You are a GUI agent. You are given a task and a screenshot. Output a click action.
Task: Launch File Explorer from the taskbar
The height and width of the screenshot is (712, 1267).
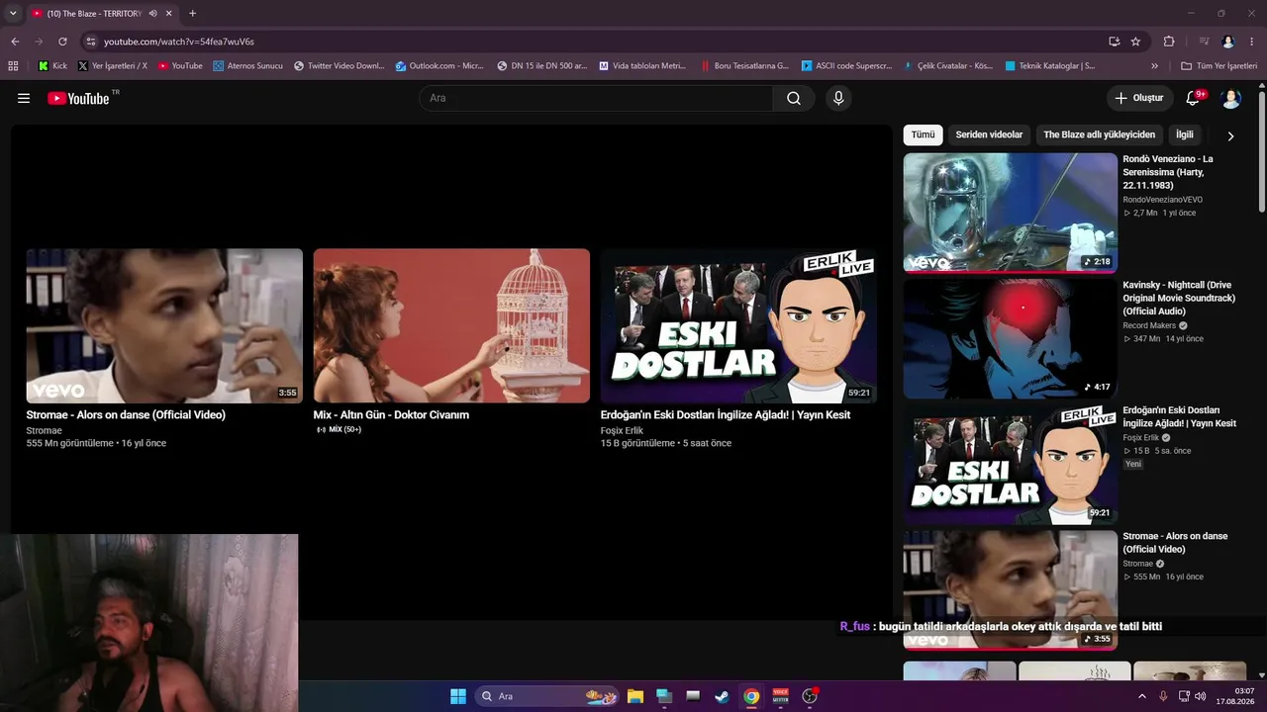tap(635, 696)
